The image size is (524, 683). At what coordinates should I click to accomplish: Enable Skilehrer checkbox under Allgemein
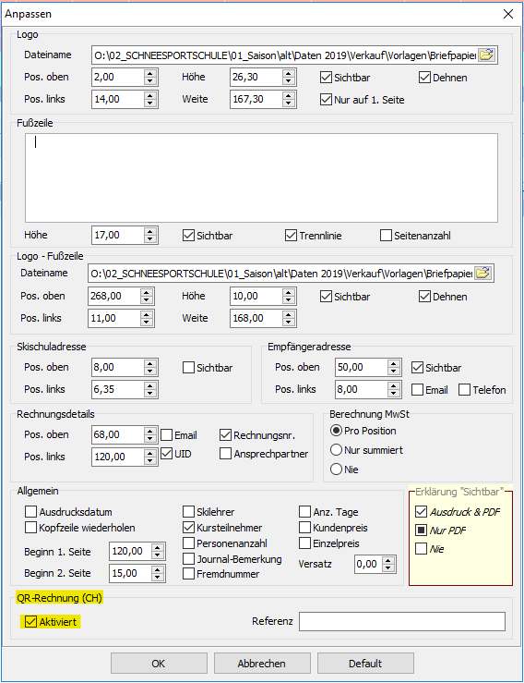(x=189, y=512)
